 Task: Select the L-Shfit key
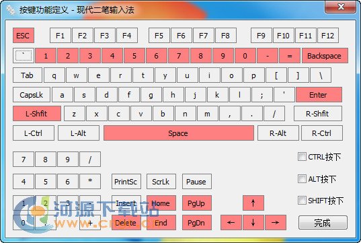click(37, 114)
